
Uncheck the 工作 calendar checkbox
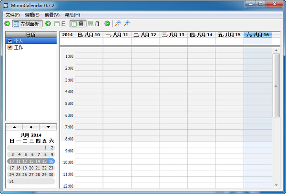[10, 47]
